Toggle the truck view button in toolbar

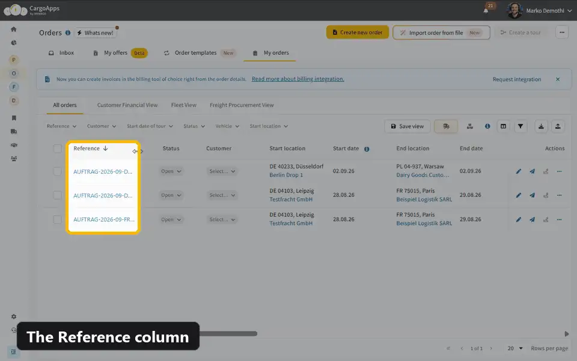(445, 126)
